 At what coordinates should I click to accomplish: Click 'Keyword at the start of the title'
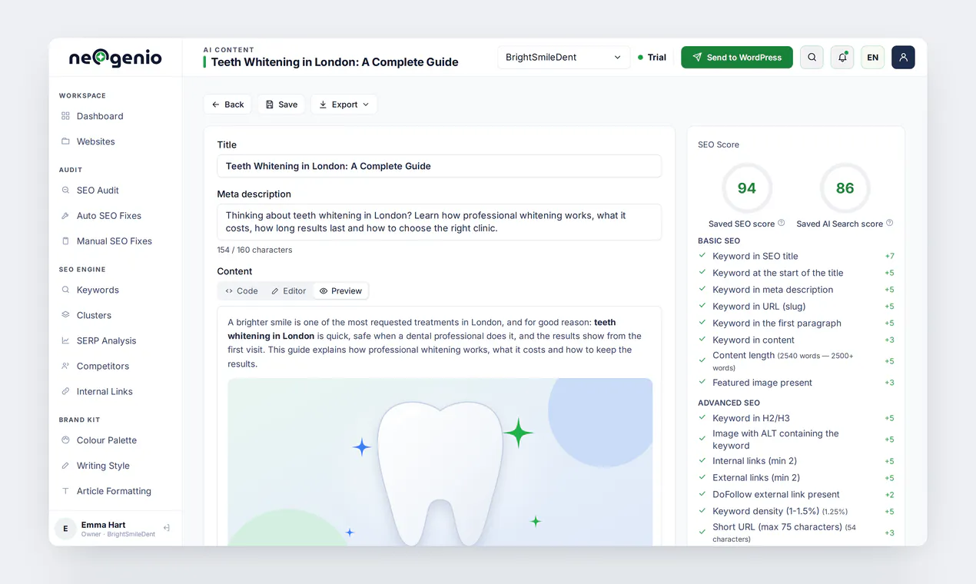coord(796,273)
